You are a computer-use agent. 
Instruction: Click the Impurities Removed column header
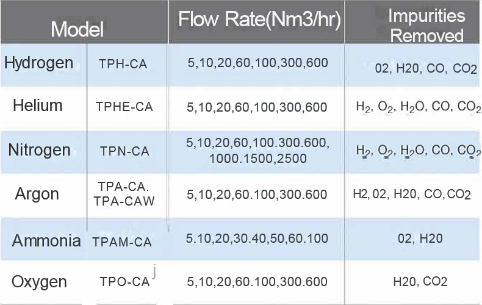pos(426,26)
